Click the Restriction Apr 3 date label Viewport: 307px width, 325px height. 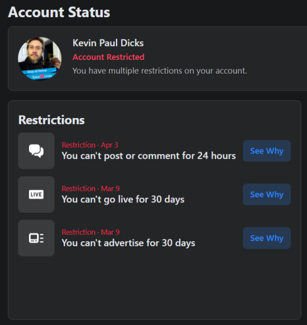[90, 145]
